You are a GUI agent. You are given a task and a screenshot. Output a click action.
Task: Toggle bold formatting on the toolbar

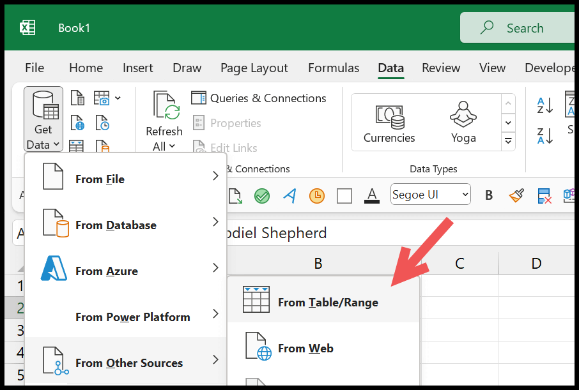[x=489, y=195]
